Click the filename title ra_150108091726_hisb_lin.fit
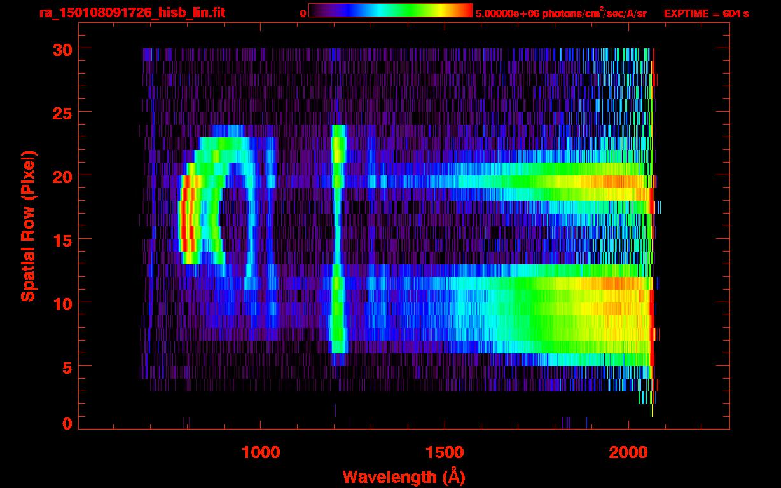781x488 pixels. [x=132, y=13]
